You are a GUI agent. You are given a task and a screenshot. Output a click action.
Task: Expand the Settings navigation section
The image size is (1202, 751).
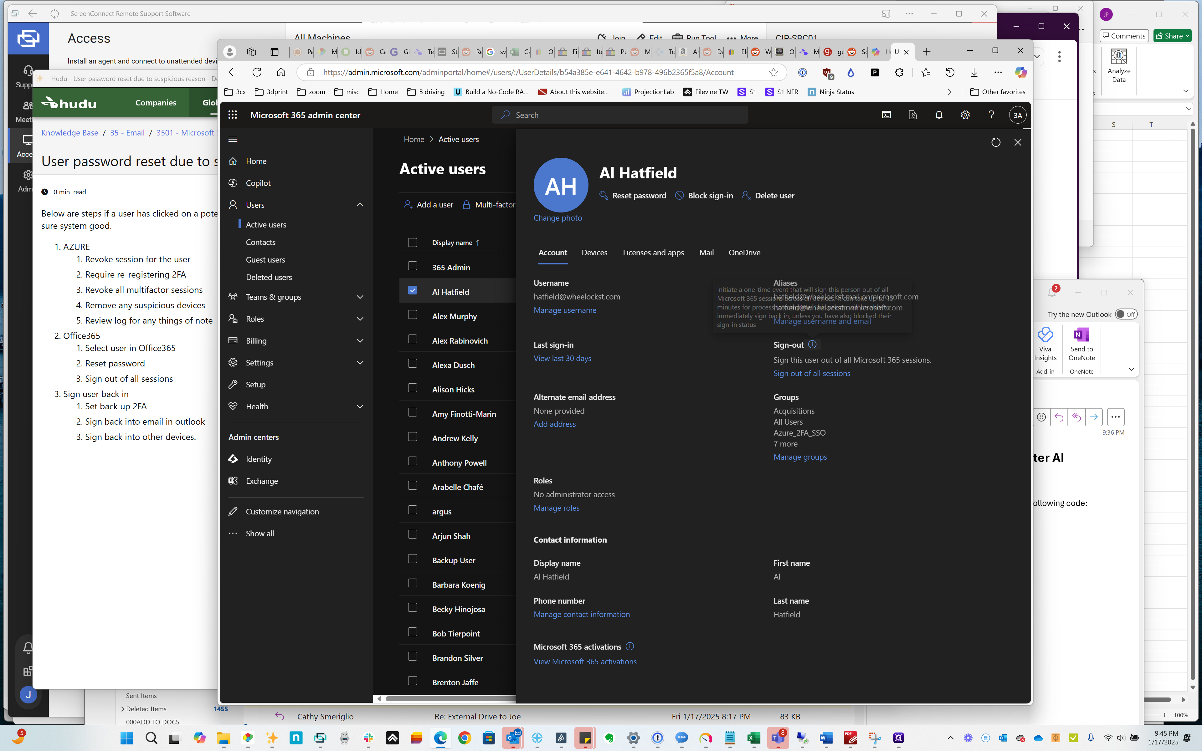click(360, 363)
